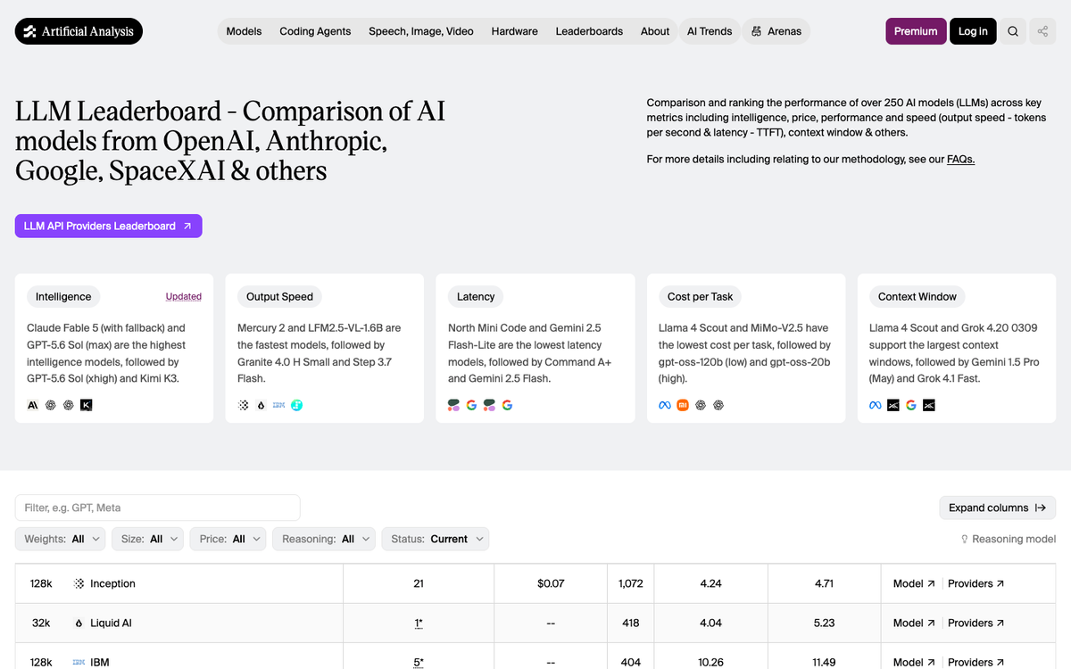Open the About menu

655,31
